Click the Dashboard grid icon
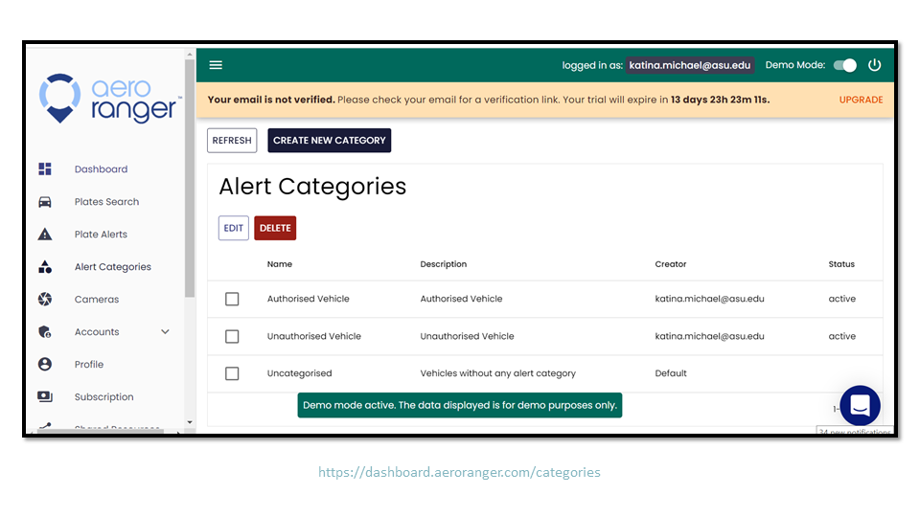 [x=45, y=169]
